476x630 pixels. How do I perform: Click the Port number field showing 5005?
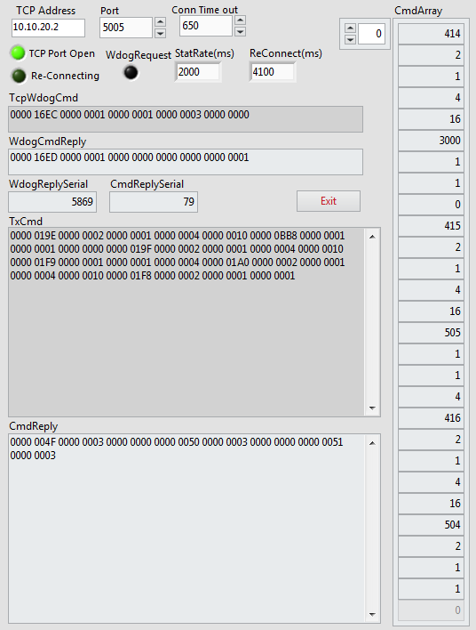click(x=125, y=28)
